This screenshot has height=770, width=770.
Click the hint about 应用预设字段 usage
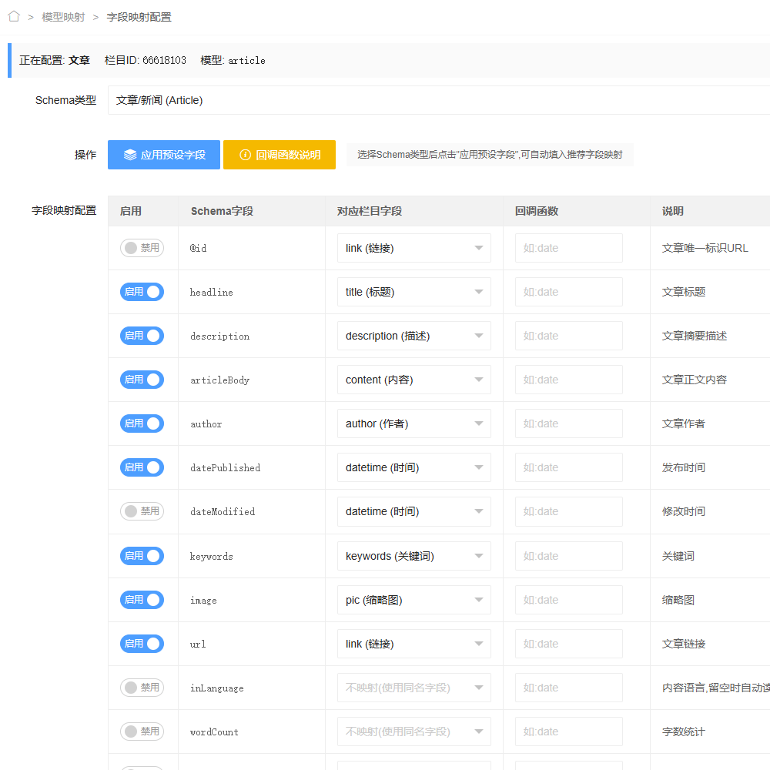pos(490,155)
